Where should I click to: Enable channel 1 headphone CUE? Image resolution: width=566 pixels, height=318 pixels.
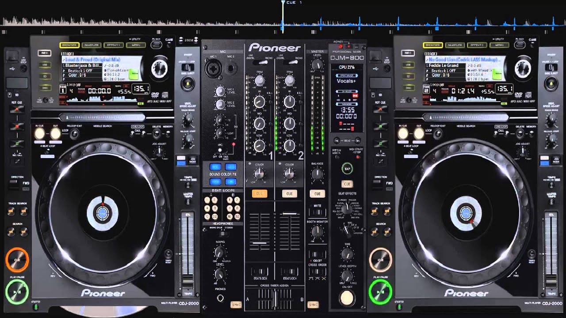click(x=260, y=193)
